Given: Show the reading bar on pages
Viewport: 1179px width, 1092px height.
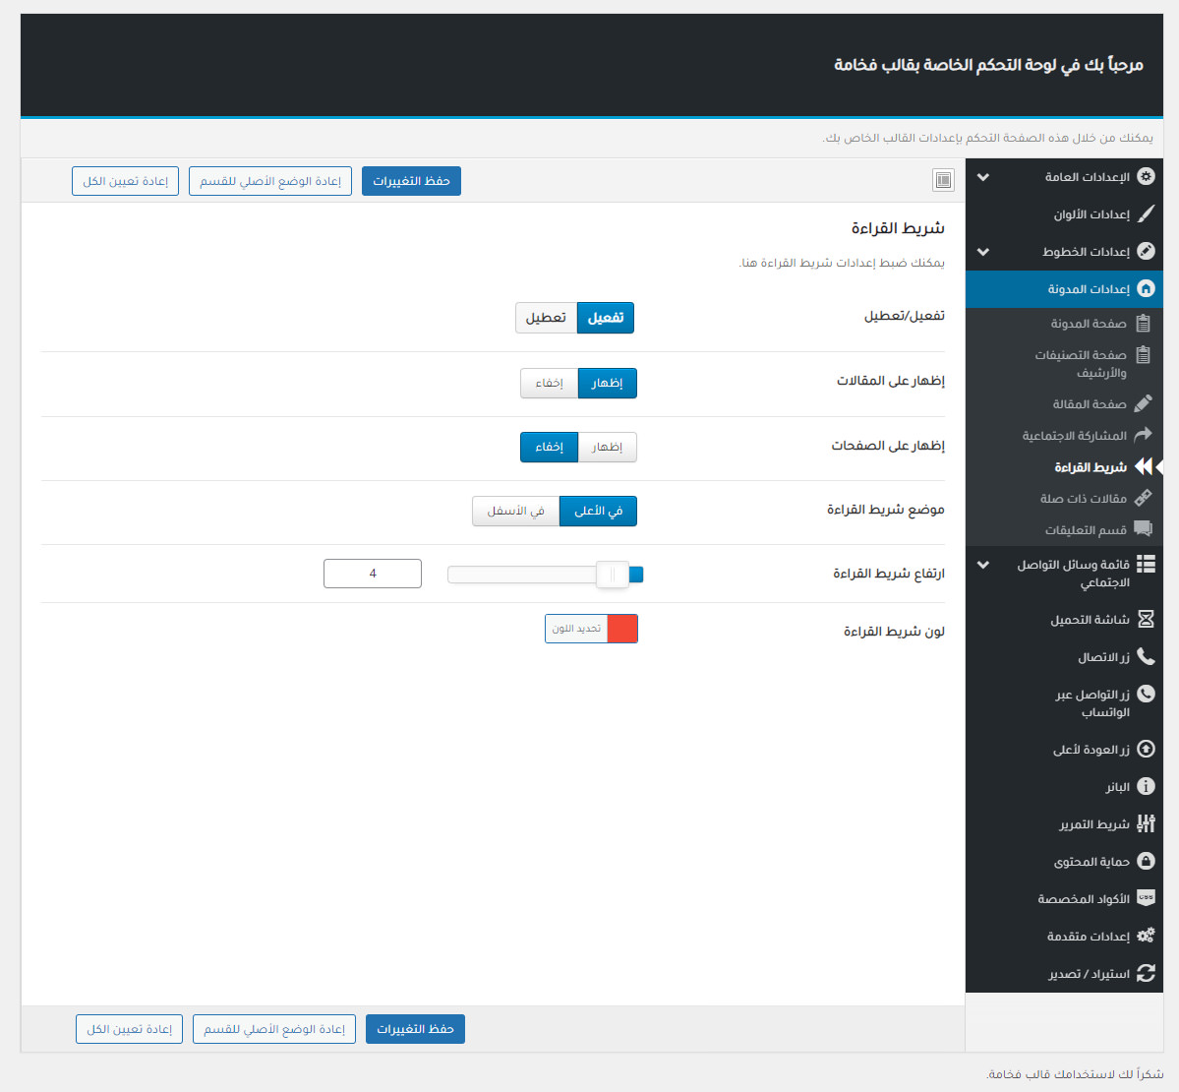Looking at the screenshot, I should pos(607,447).
